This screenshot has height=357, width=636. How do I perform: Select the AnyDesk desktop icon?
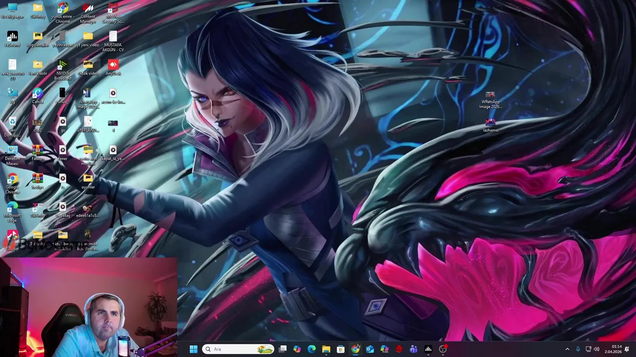pyautogui.click(x=113, y=68)
